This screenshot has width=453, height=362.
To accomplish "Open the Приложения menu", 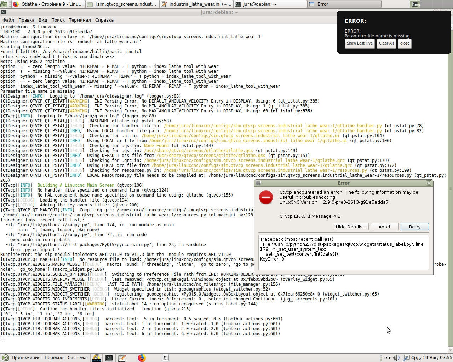I will point(26,358).
